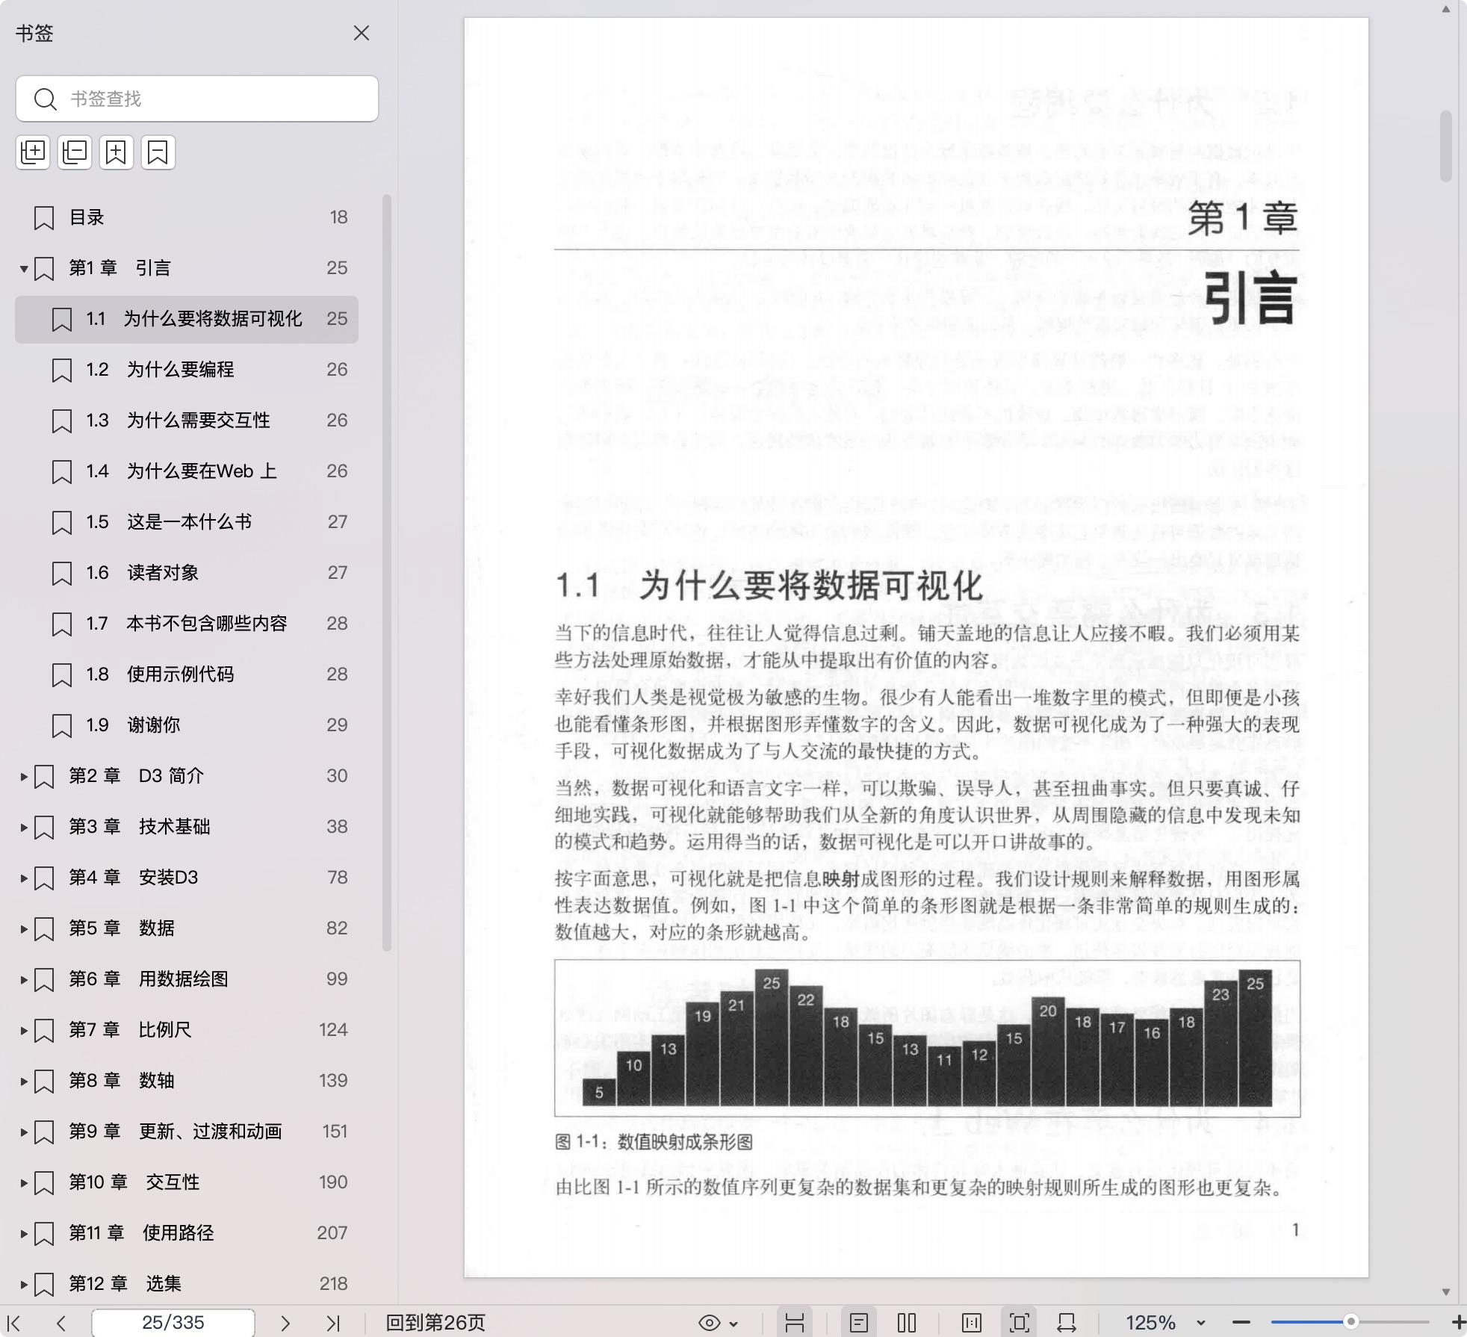
Task: Add a new bookmark icon
Action: pyautogui.click(x=117, y=152)
